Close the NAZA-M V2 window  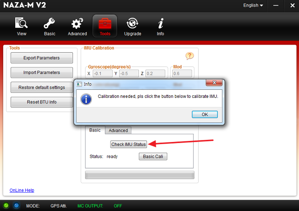292,6
